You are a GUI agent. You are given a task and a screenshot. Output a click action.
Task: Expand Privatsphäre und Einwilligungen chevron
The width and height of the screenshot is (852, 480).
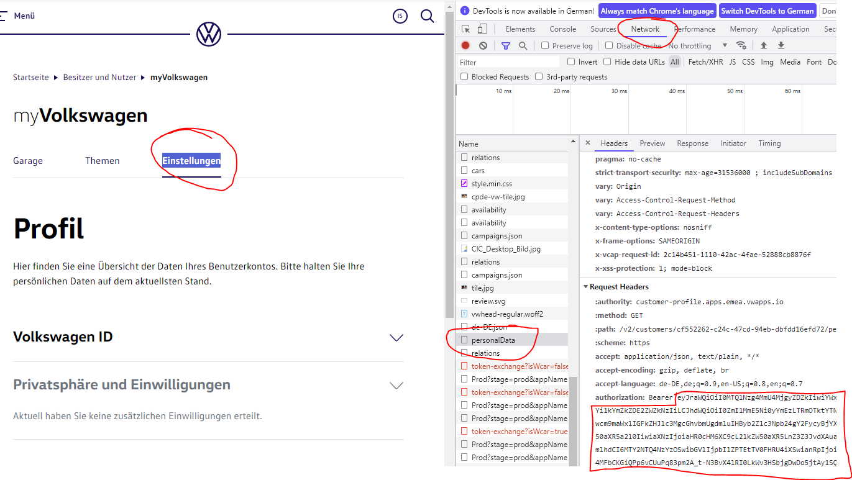[396, 385]
